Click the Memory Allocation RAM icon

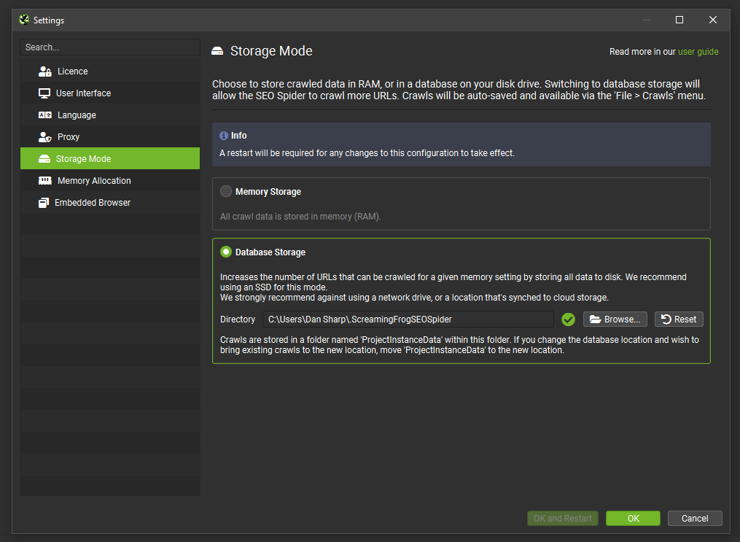[x=44, y=181]
